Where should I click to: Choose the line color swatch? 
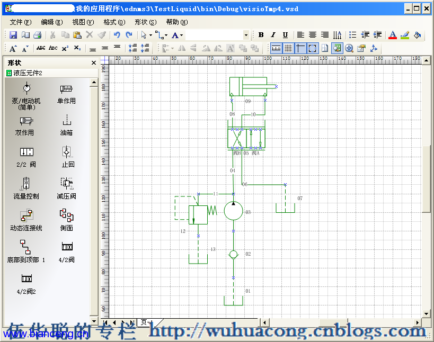pyautogui.click(x=405, y=35)
